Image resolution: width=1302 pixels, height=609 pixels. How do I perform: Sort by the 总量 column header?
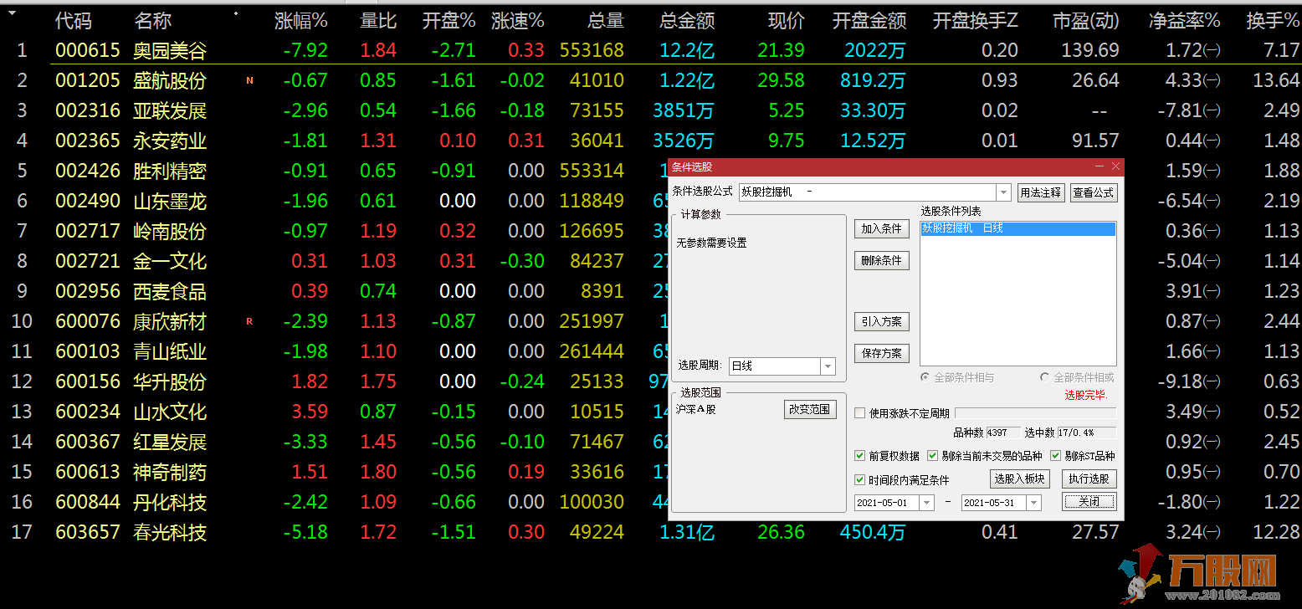coord(606,21)
